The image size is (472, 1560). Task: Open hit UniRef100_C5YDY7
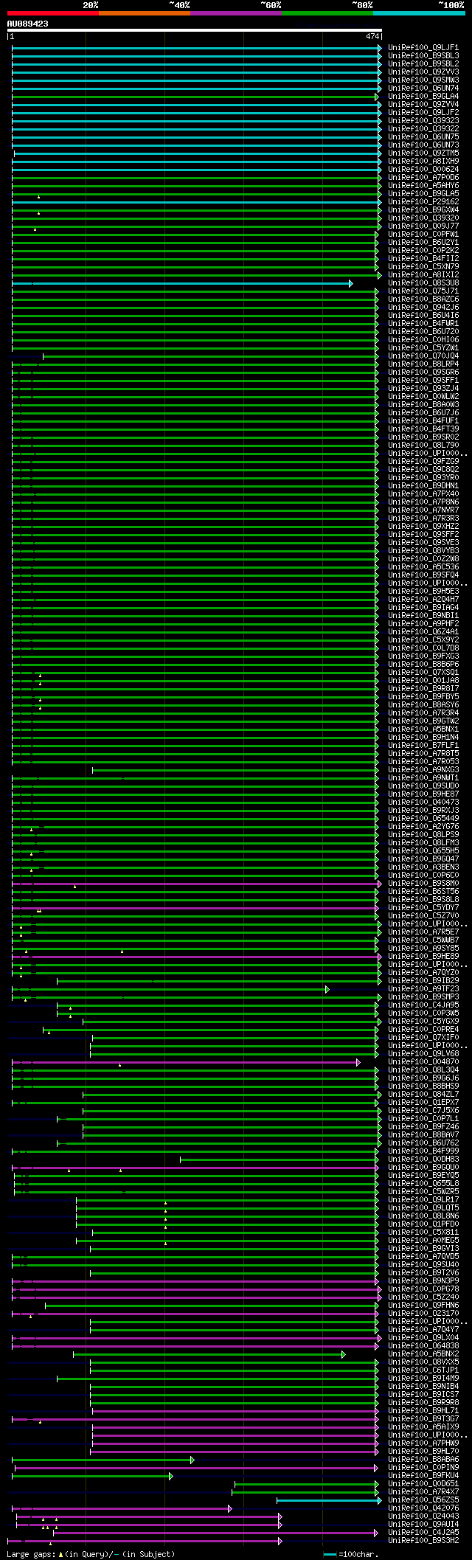[423, 908]
